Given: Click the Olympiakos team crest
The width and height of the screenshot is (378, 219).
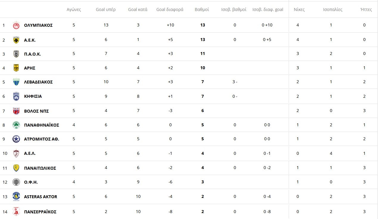Looking at the screenshot, I should [x=16, y=25].
